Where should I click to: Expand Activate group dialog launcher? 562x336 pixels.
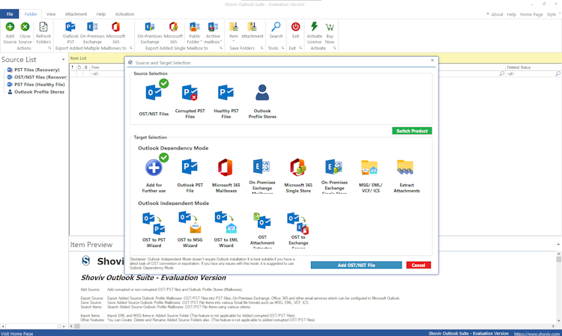(334, 48)
